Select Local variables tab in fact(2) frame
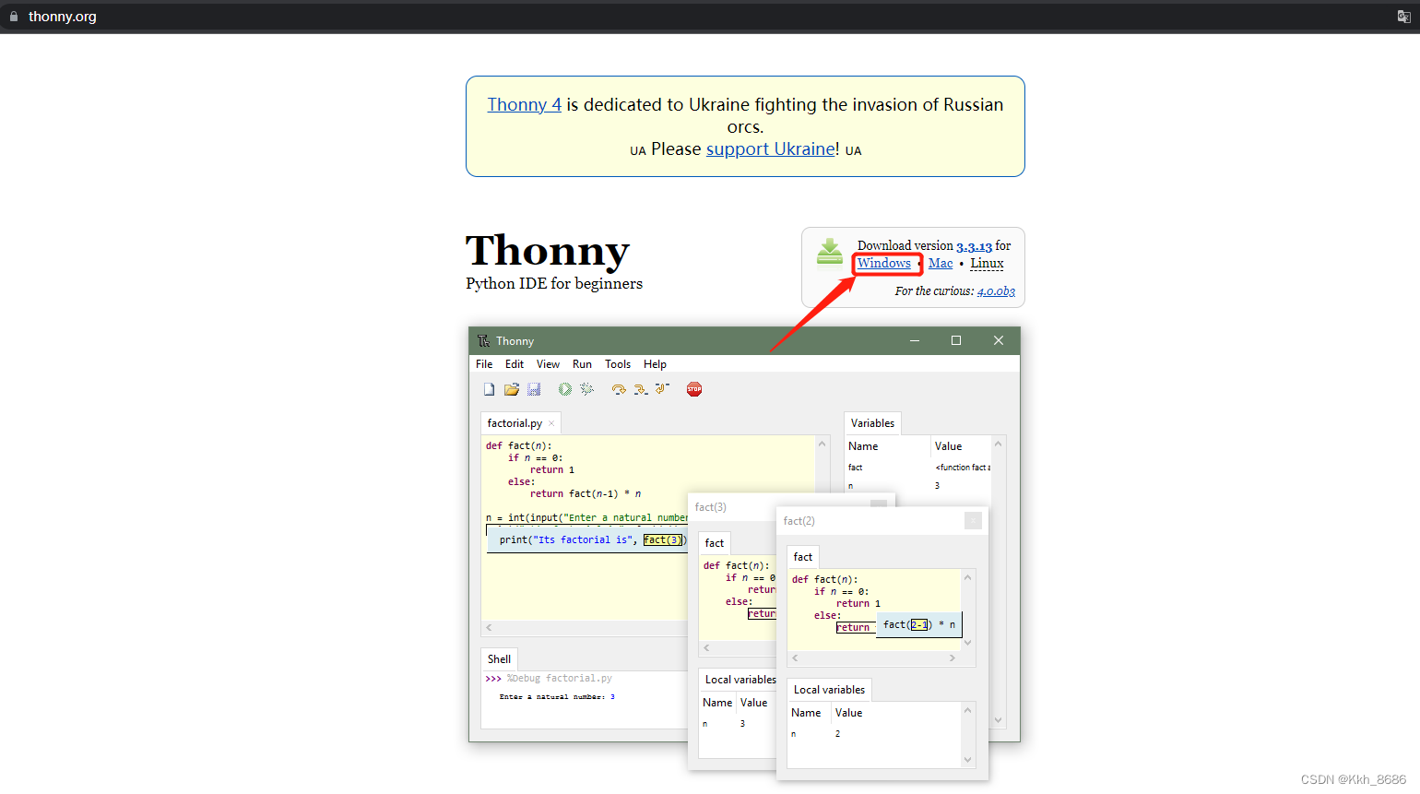The width and height of the screenshot is (1420, 794). [829, 690]
